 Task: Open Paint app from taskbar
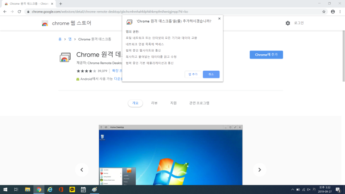click(94, 189)
